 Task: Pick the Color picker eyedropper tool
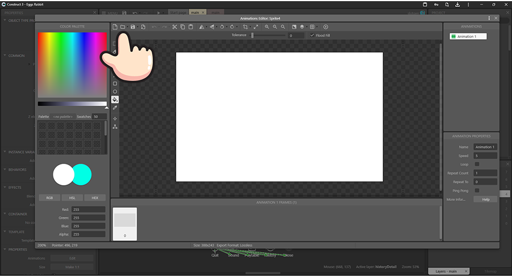pyautogui.click(x=115, y=107)
